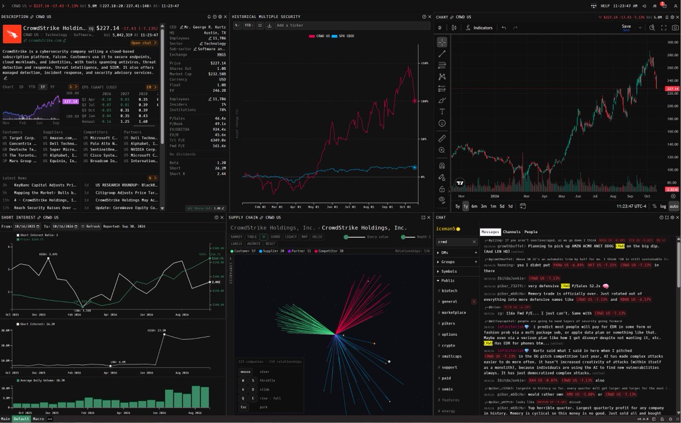Expand the Symbols section in chat

[x=438, y=271]
